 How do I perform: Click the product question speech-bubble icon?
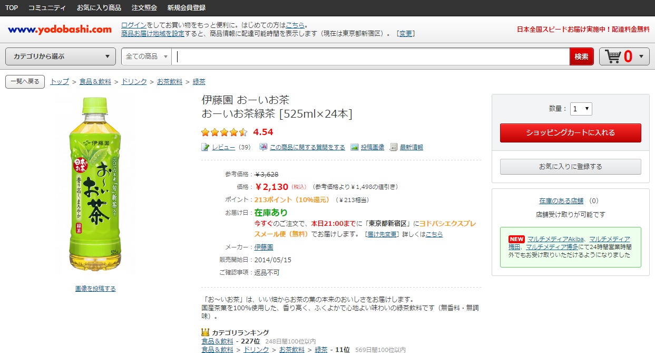tap(263, 147)
